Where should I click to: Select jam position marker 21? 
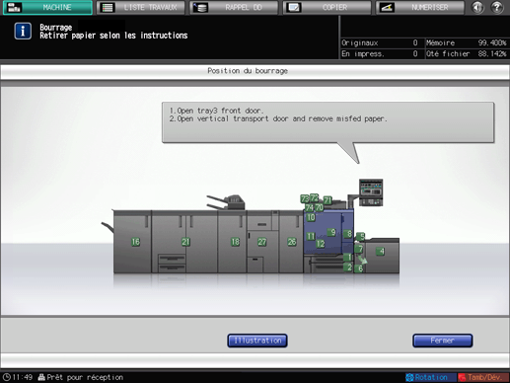tap(185, 242)
